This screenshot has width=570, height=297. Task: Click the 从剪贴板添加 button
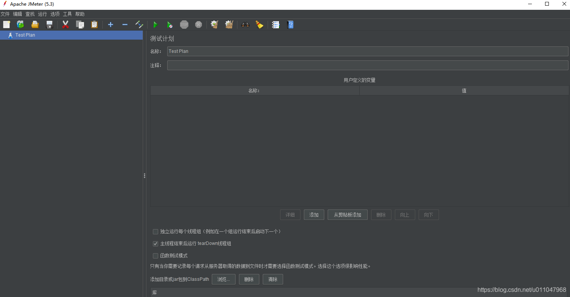pyautogui.click(x=347, y=215)
